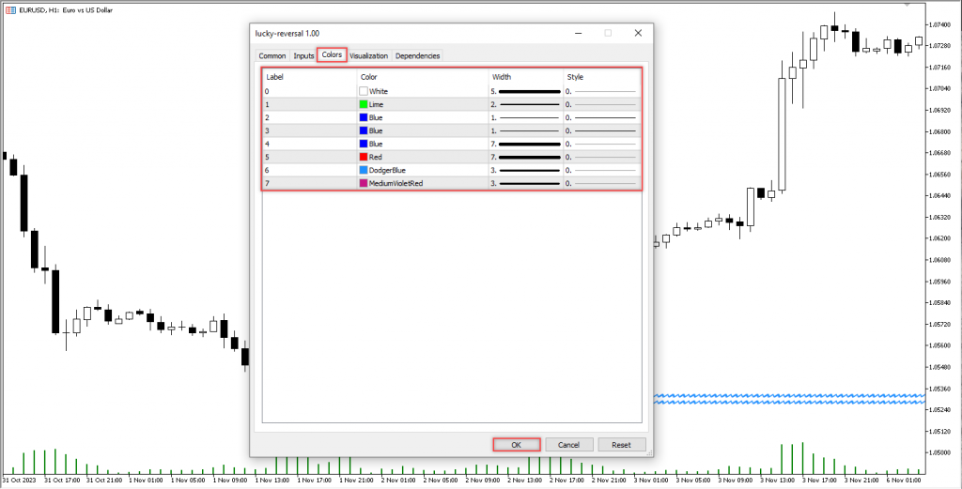Click the MediumVioletRed color swatch
The width and height of the screenshot is (962, 489).
pyautogui.click(x=364, y=183)
